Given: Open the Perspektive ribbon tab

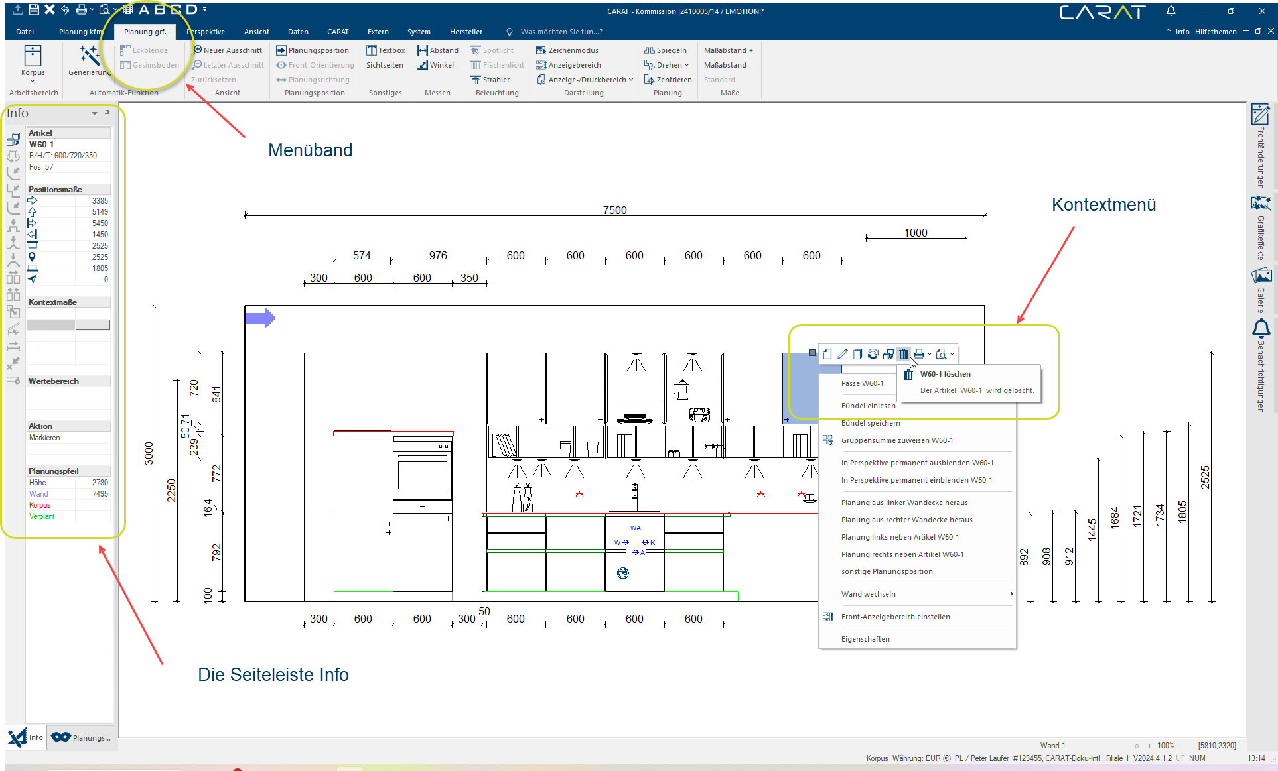Looking at the screenshot, I should pyautogui.click(x=206, y=32).
